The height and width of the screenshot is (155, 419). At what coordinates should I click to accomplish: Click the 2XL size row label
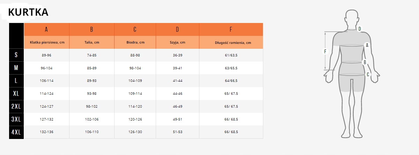coord(16,107)
